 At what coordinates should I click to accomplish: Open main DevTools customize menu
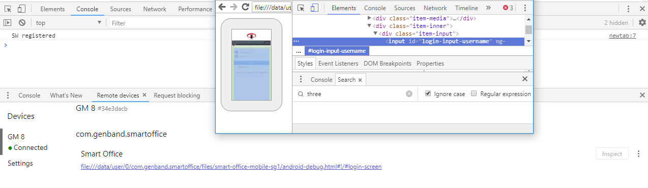click(x=629, y=9)
